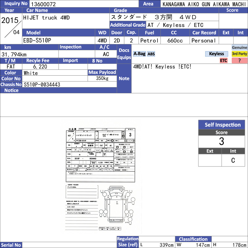Select the FAT transmission value

11,67
